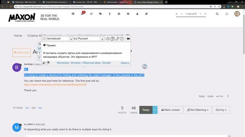Close translator via Закрыть link

[x=125, y=63]
